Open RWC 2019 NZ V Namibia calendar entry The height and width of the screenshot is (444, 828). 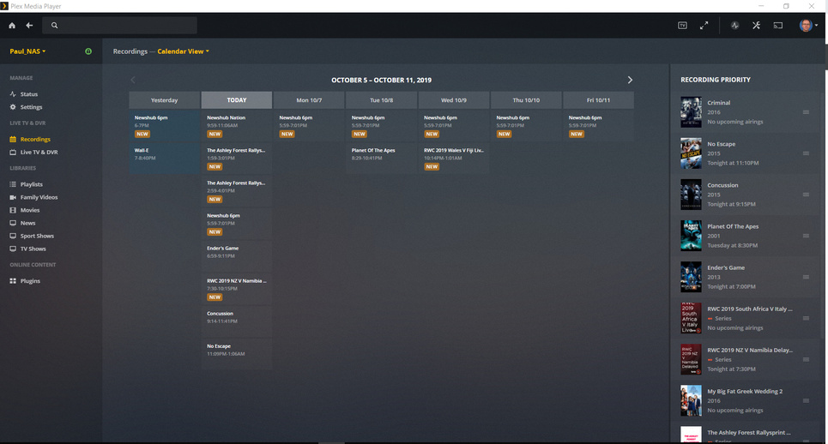(x=237, y=289)
